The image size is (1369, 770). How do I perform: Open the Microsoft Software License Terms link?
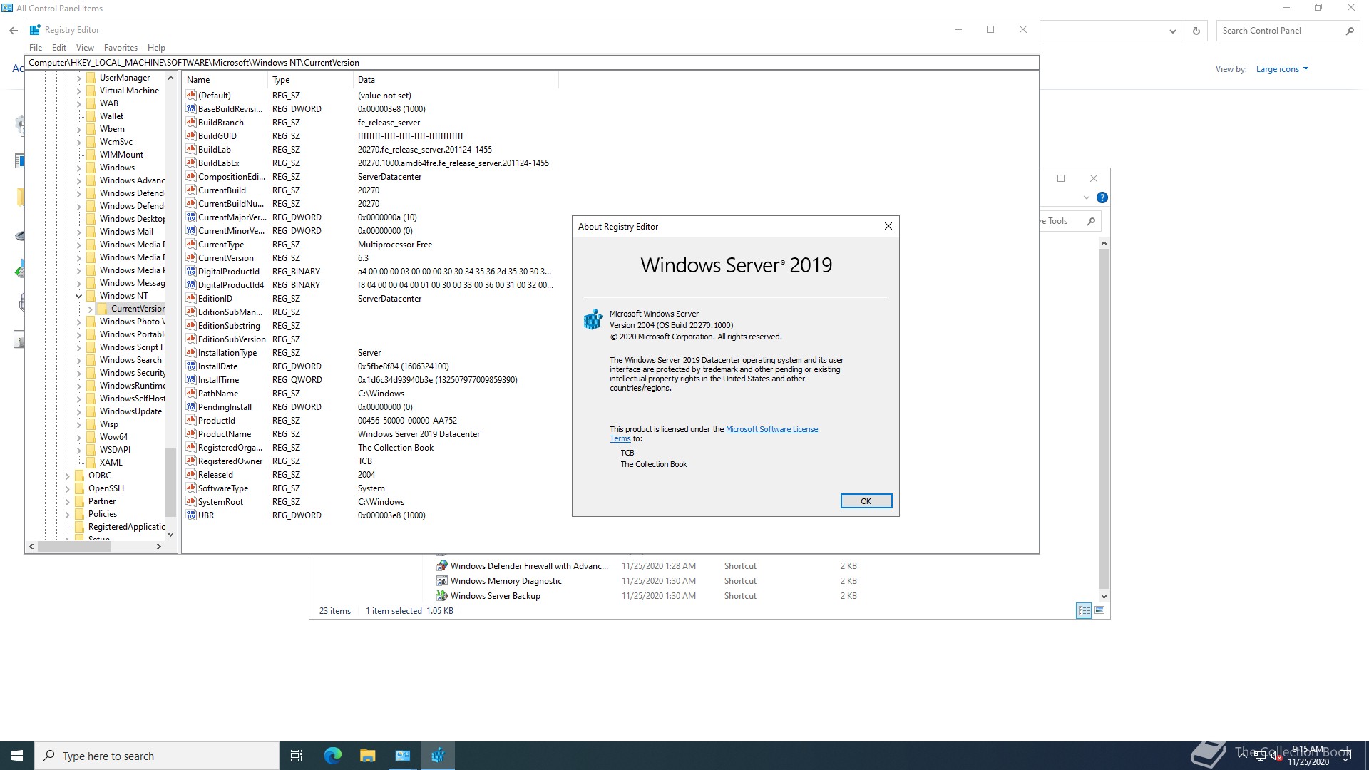point(771,429)
